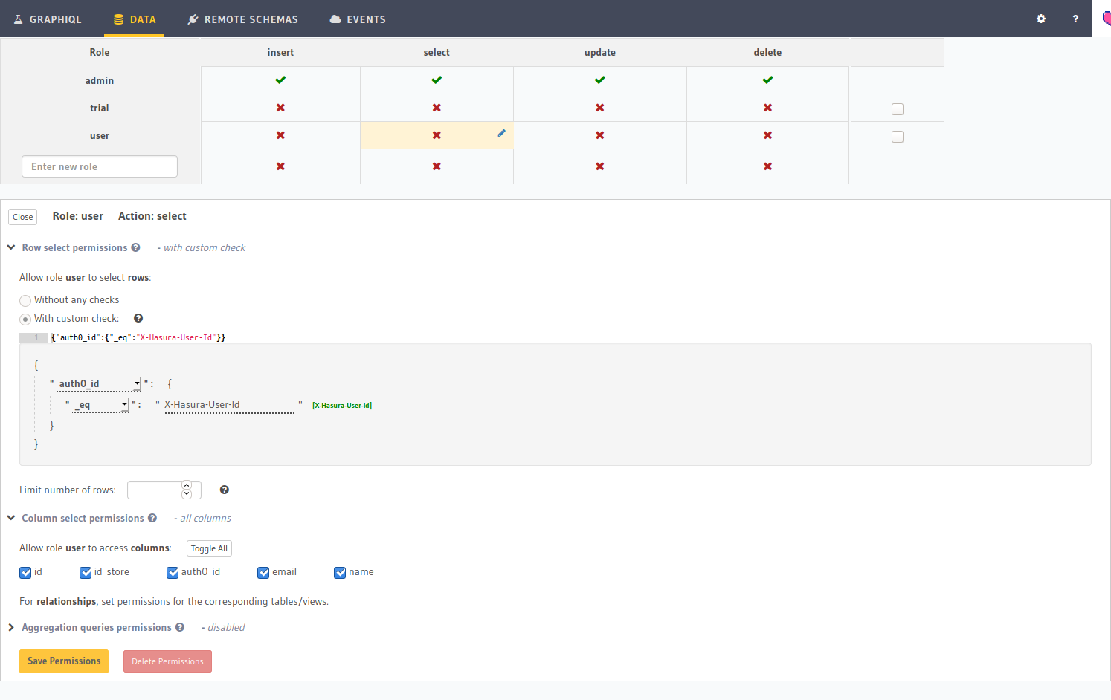Click the Close button
The height and width of the screenshot is (700, 1111).
pyautogui.click(x=23, y=217)
